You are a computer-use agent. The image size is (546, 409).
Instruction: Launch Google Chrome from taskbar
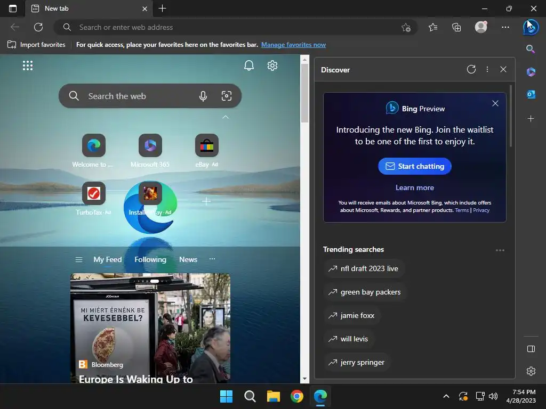296,396
